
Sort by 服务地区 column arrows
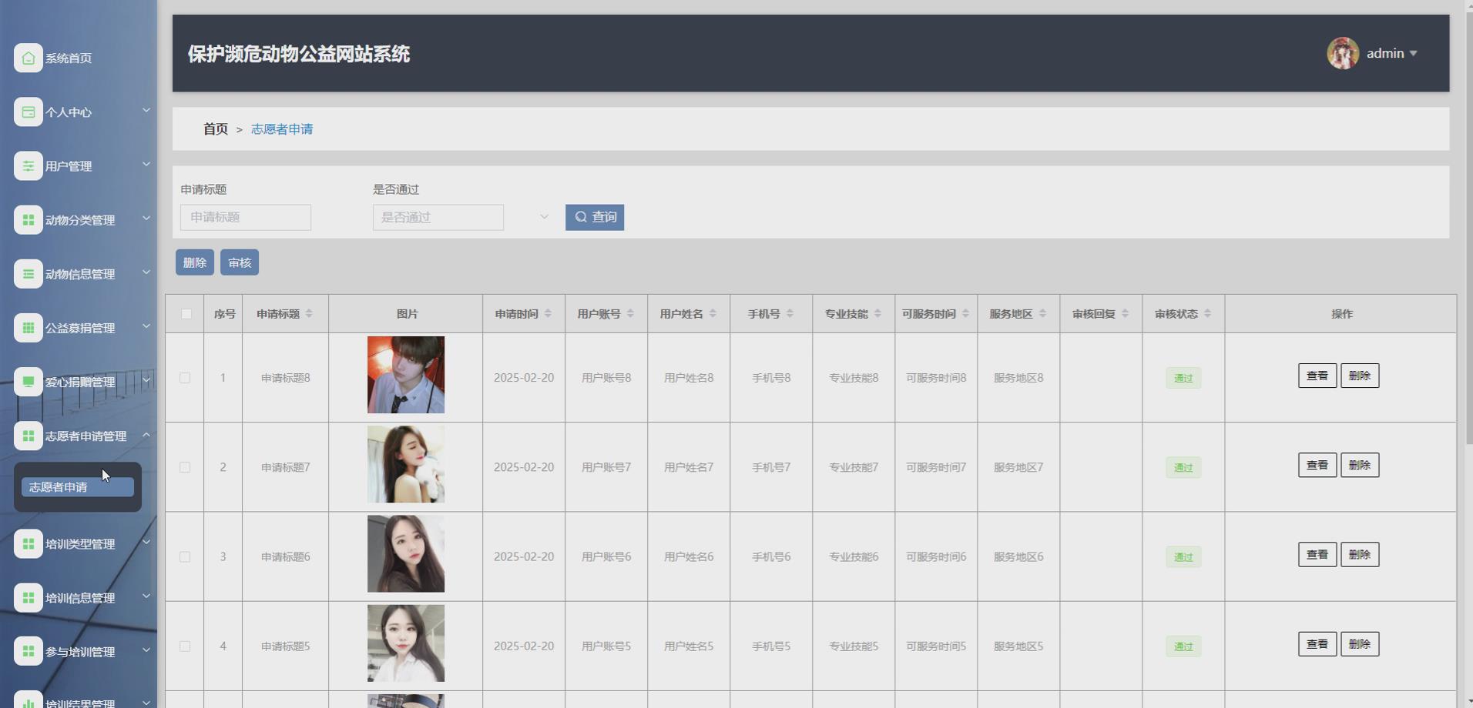tap(1042, 313)
